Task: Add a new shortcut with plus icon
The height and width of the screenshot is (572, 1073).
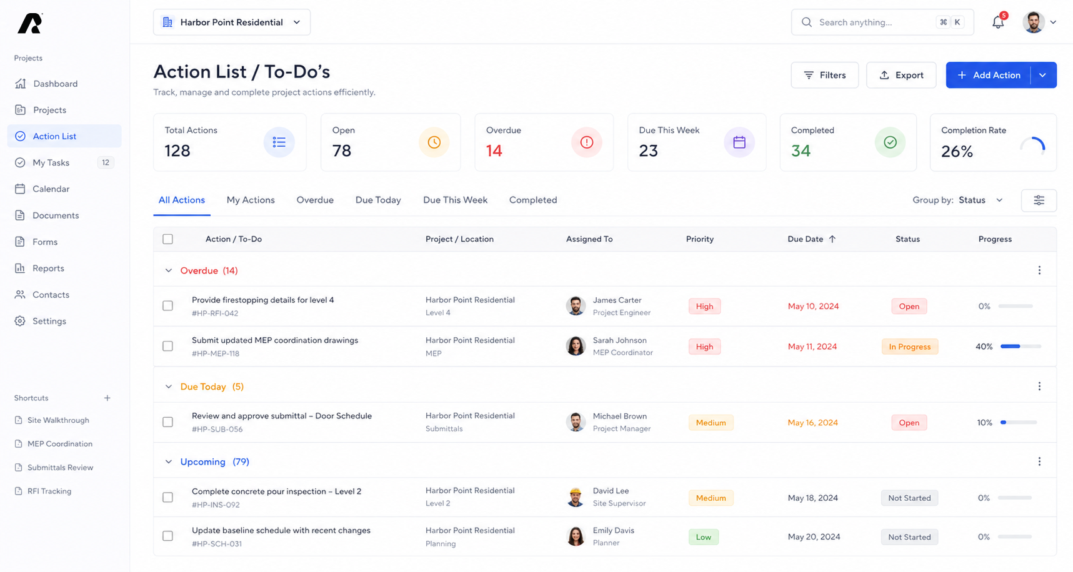Action: click(x=107, y=398)
